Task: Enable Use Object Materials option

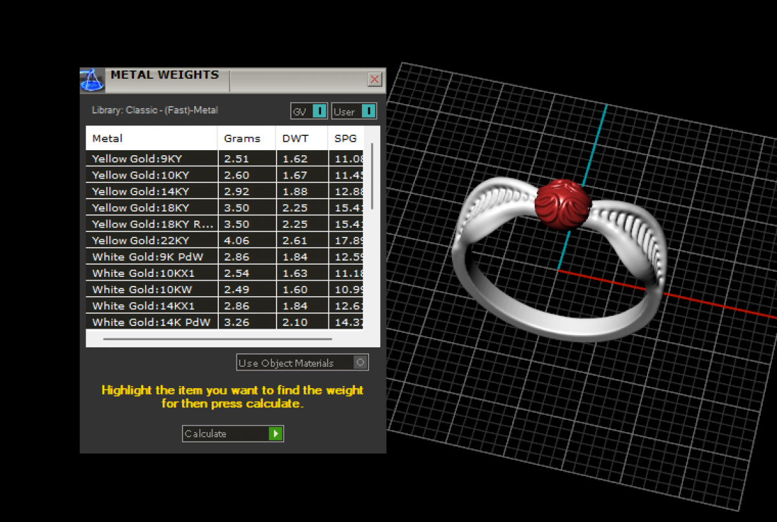Action: pyautogui.click(x=361, y=362)
